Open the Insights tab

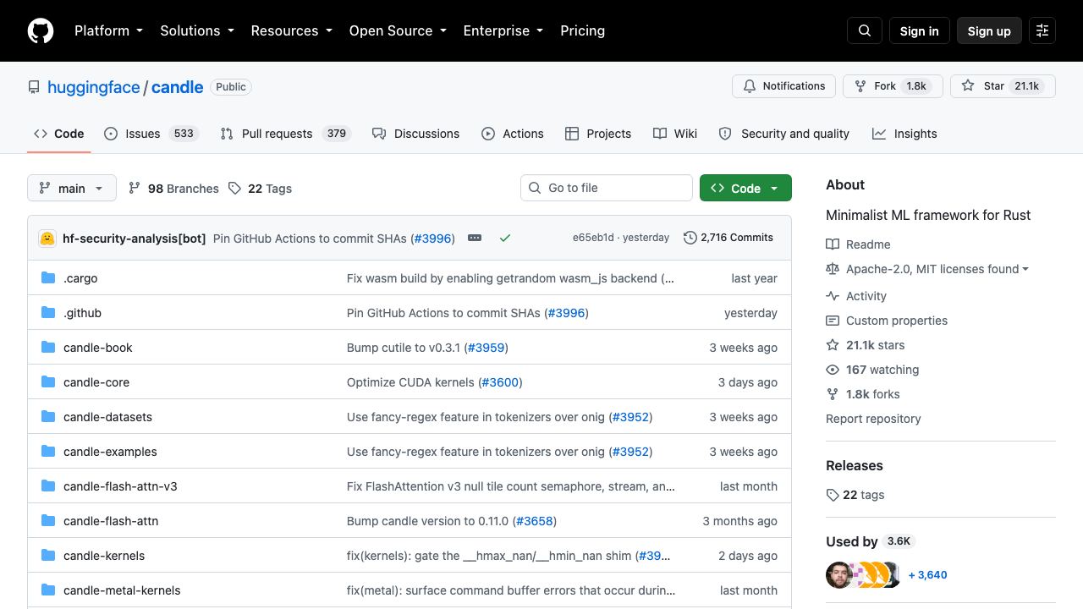tap(904, 134)
